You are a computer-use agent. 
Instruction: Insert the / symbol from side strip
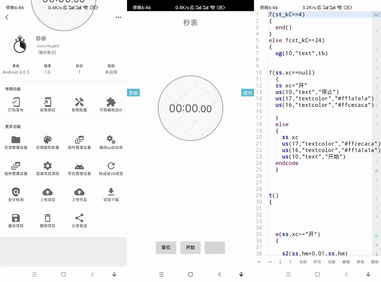pos(377,60)
